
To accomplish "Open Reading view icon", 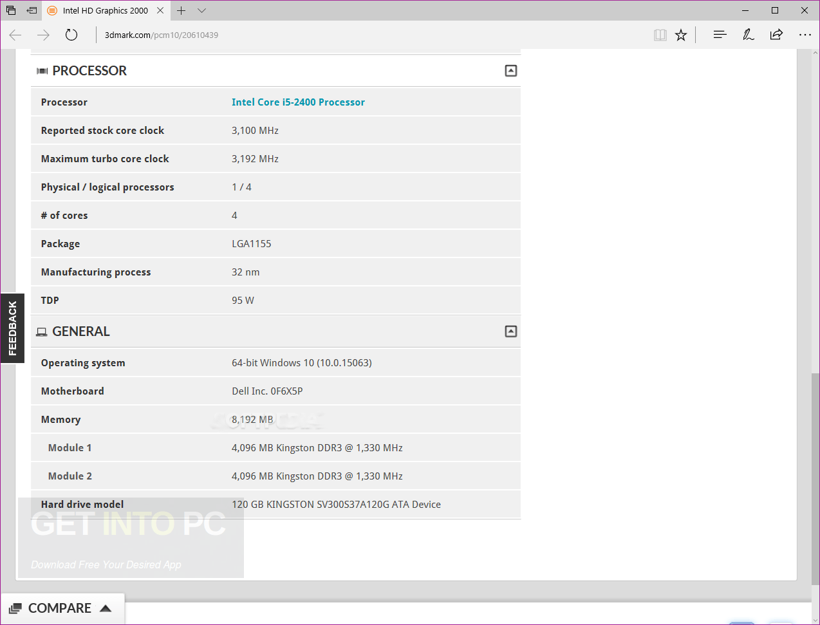I will coord(660,35).
